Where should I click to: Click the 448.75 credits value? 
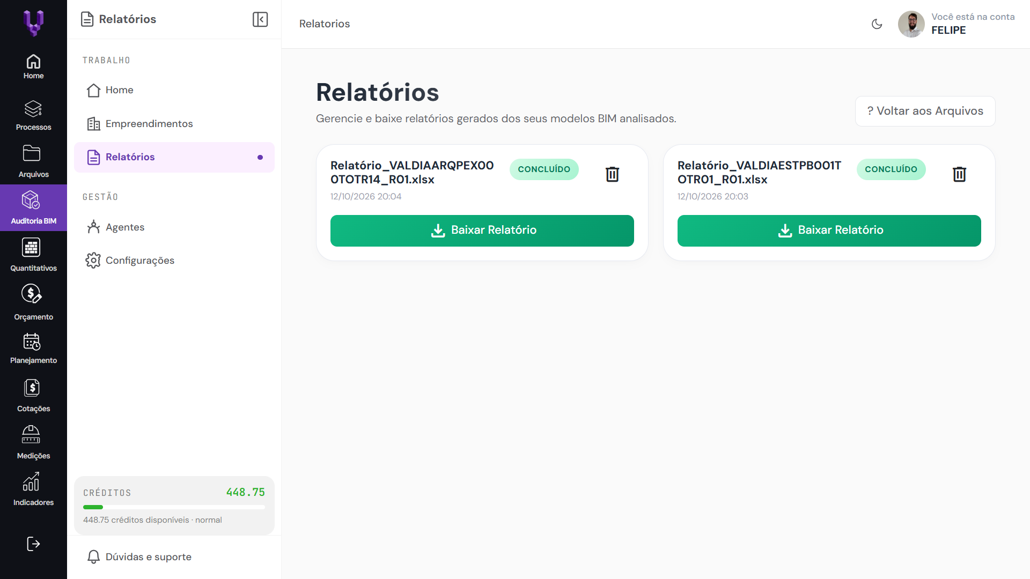[246, 492]
